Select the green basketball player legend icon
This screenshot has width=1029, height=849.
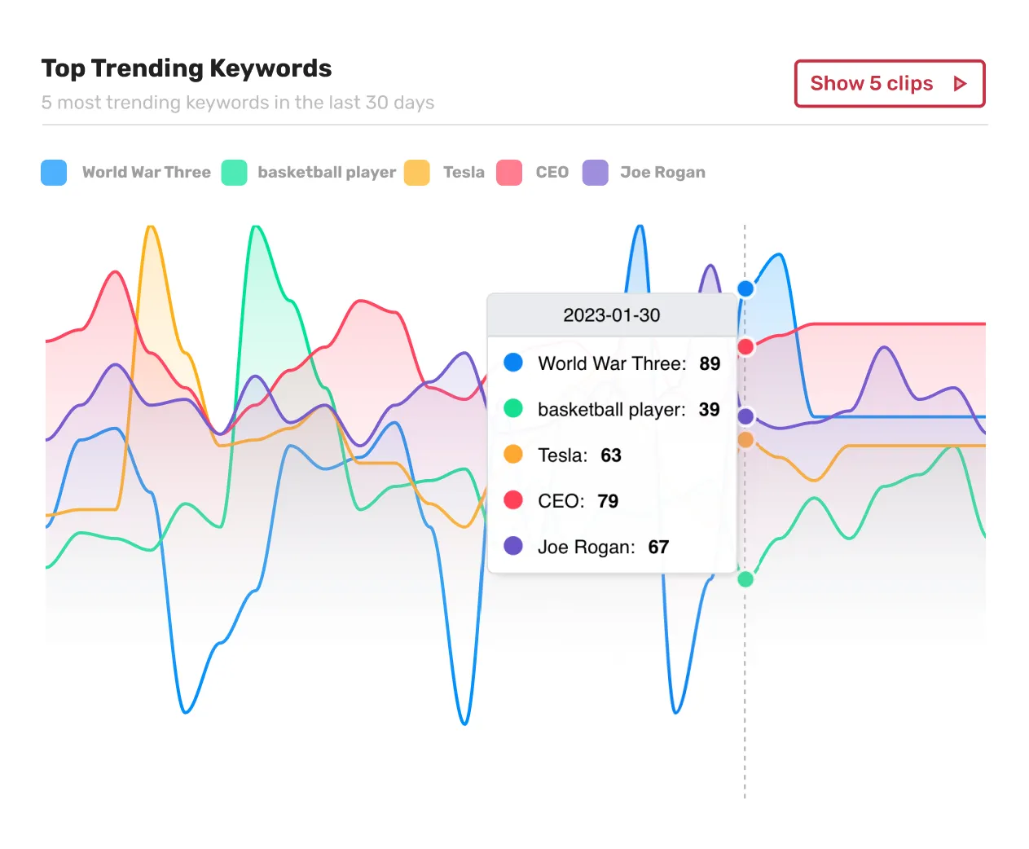[x=234, y=173]
